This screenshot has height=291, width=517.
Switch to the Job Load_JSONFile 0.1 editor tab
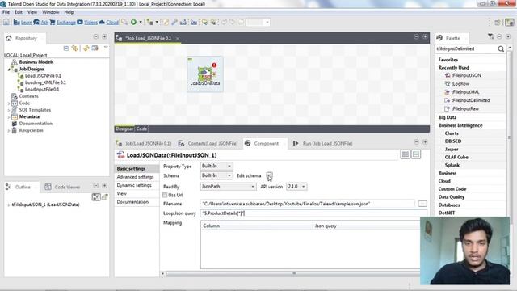[x=149, y=38]
